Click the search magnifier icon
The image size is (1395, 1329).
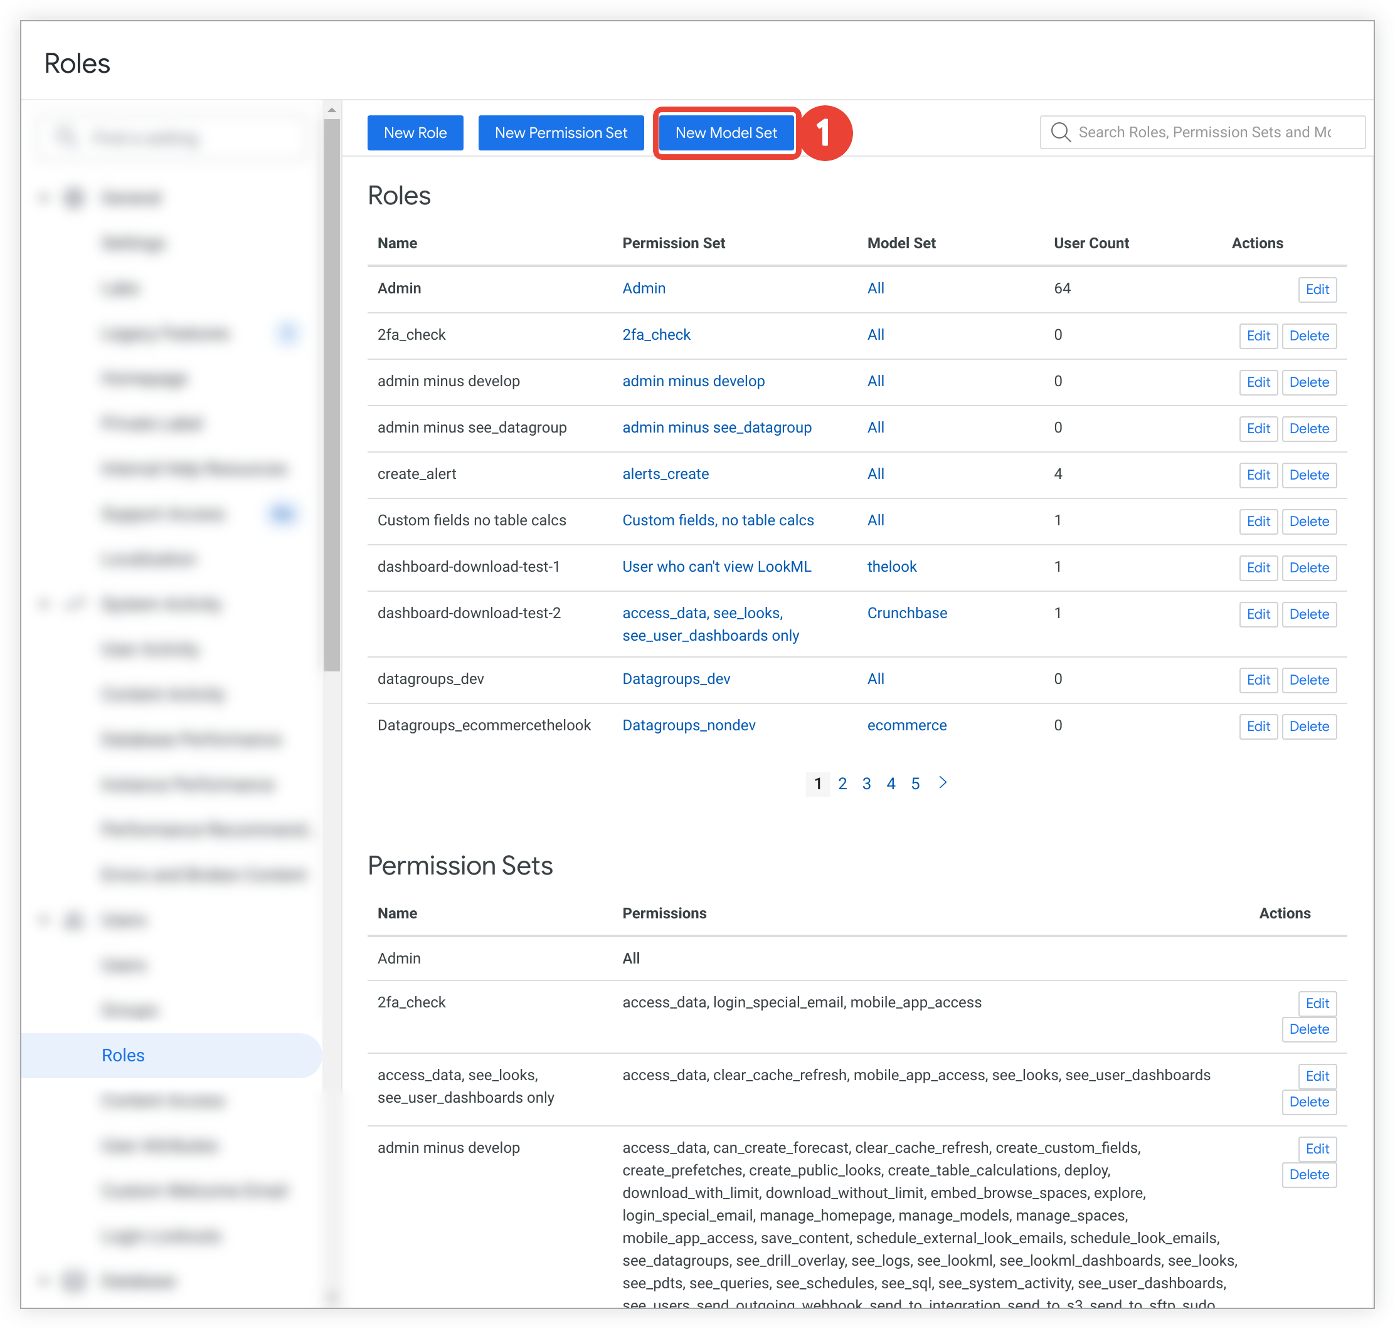(x=1059, y=132)
